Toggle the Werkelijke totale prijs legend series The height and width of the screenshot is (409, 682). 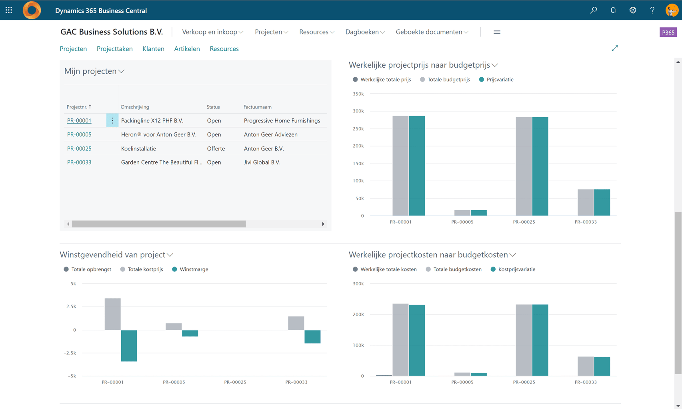382,80
